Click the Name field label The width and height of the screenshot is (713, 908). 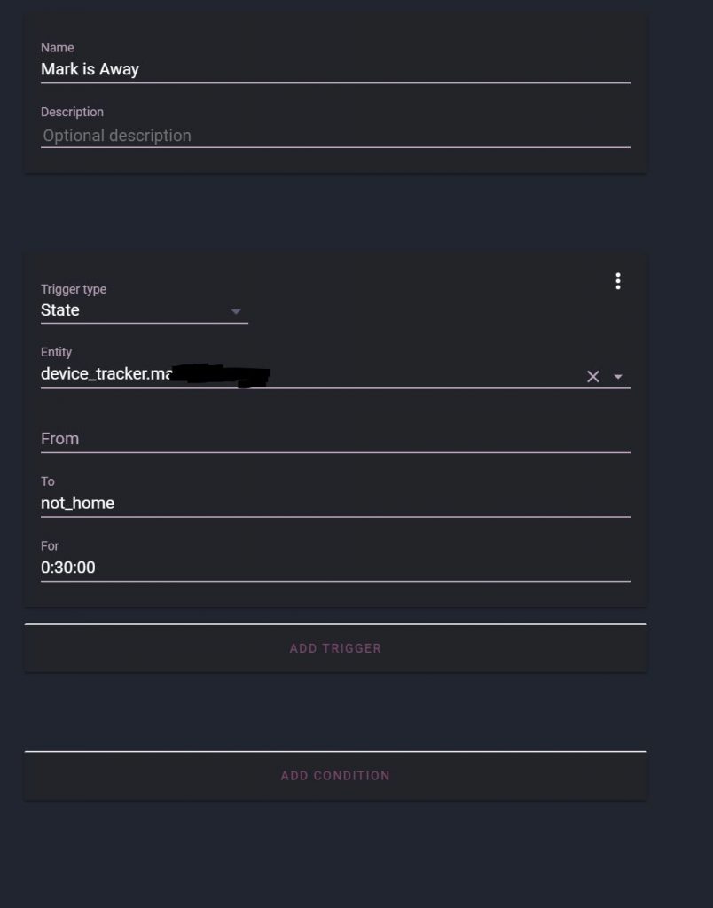[x=58, y=48]
